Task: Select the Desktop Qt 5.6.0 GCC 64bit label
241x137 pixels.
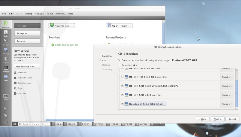Action: click(x=146, y=104)
